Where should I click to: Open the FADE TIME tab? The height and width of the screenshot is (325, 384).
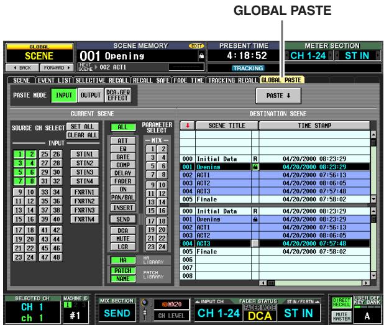[189, 80]
